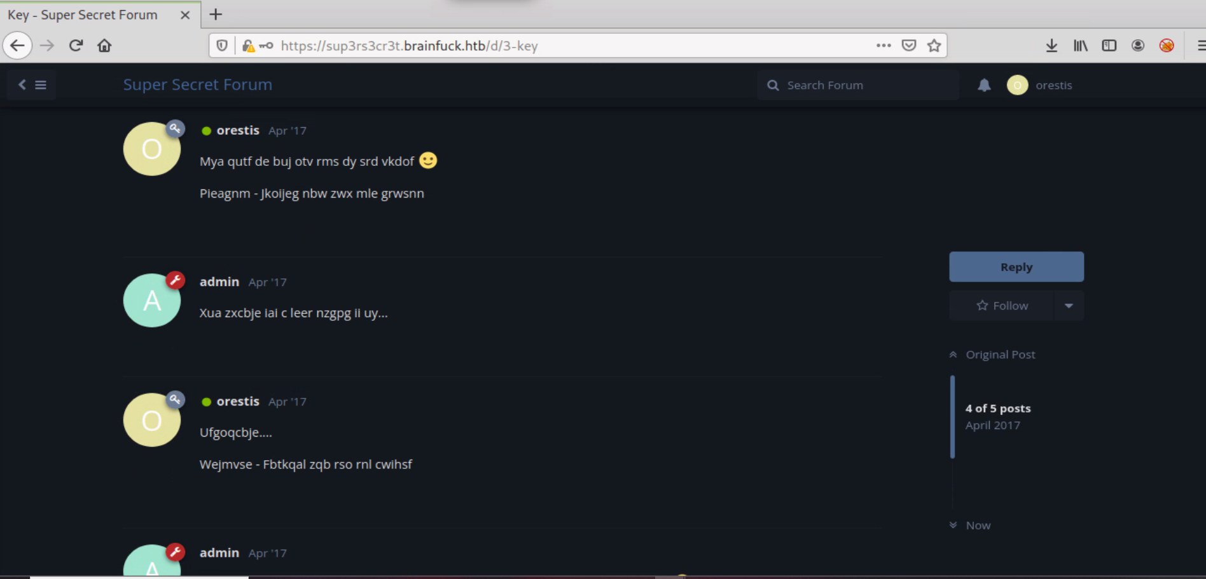Screen dimensions: 1206x579
Task: Go to the browser home page
Action: coord(104,46)
